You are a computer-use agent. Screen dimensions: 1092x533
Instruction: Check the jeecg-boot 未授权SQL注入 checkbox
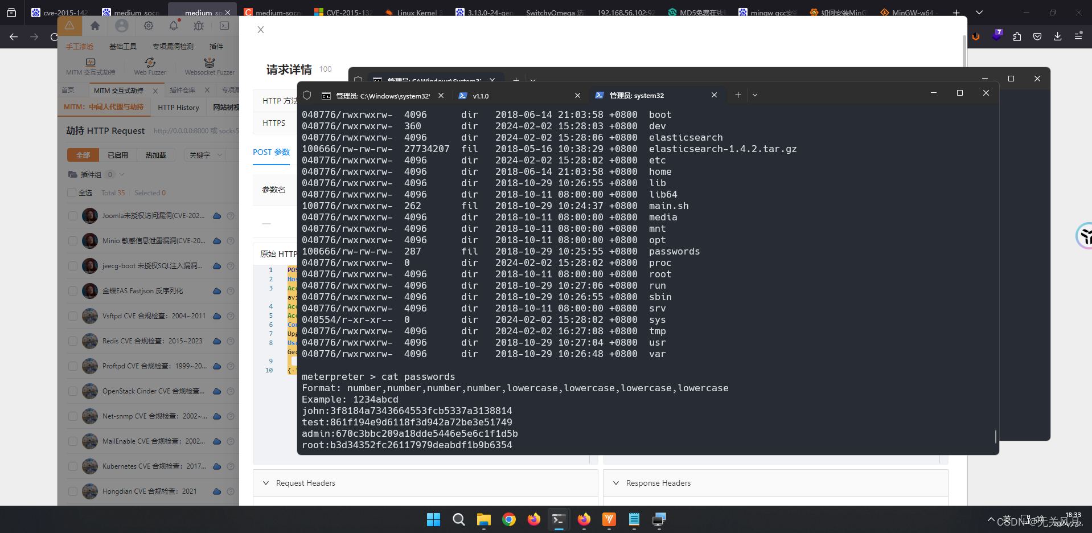point(72,266)
